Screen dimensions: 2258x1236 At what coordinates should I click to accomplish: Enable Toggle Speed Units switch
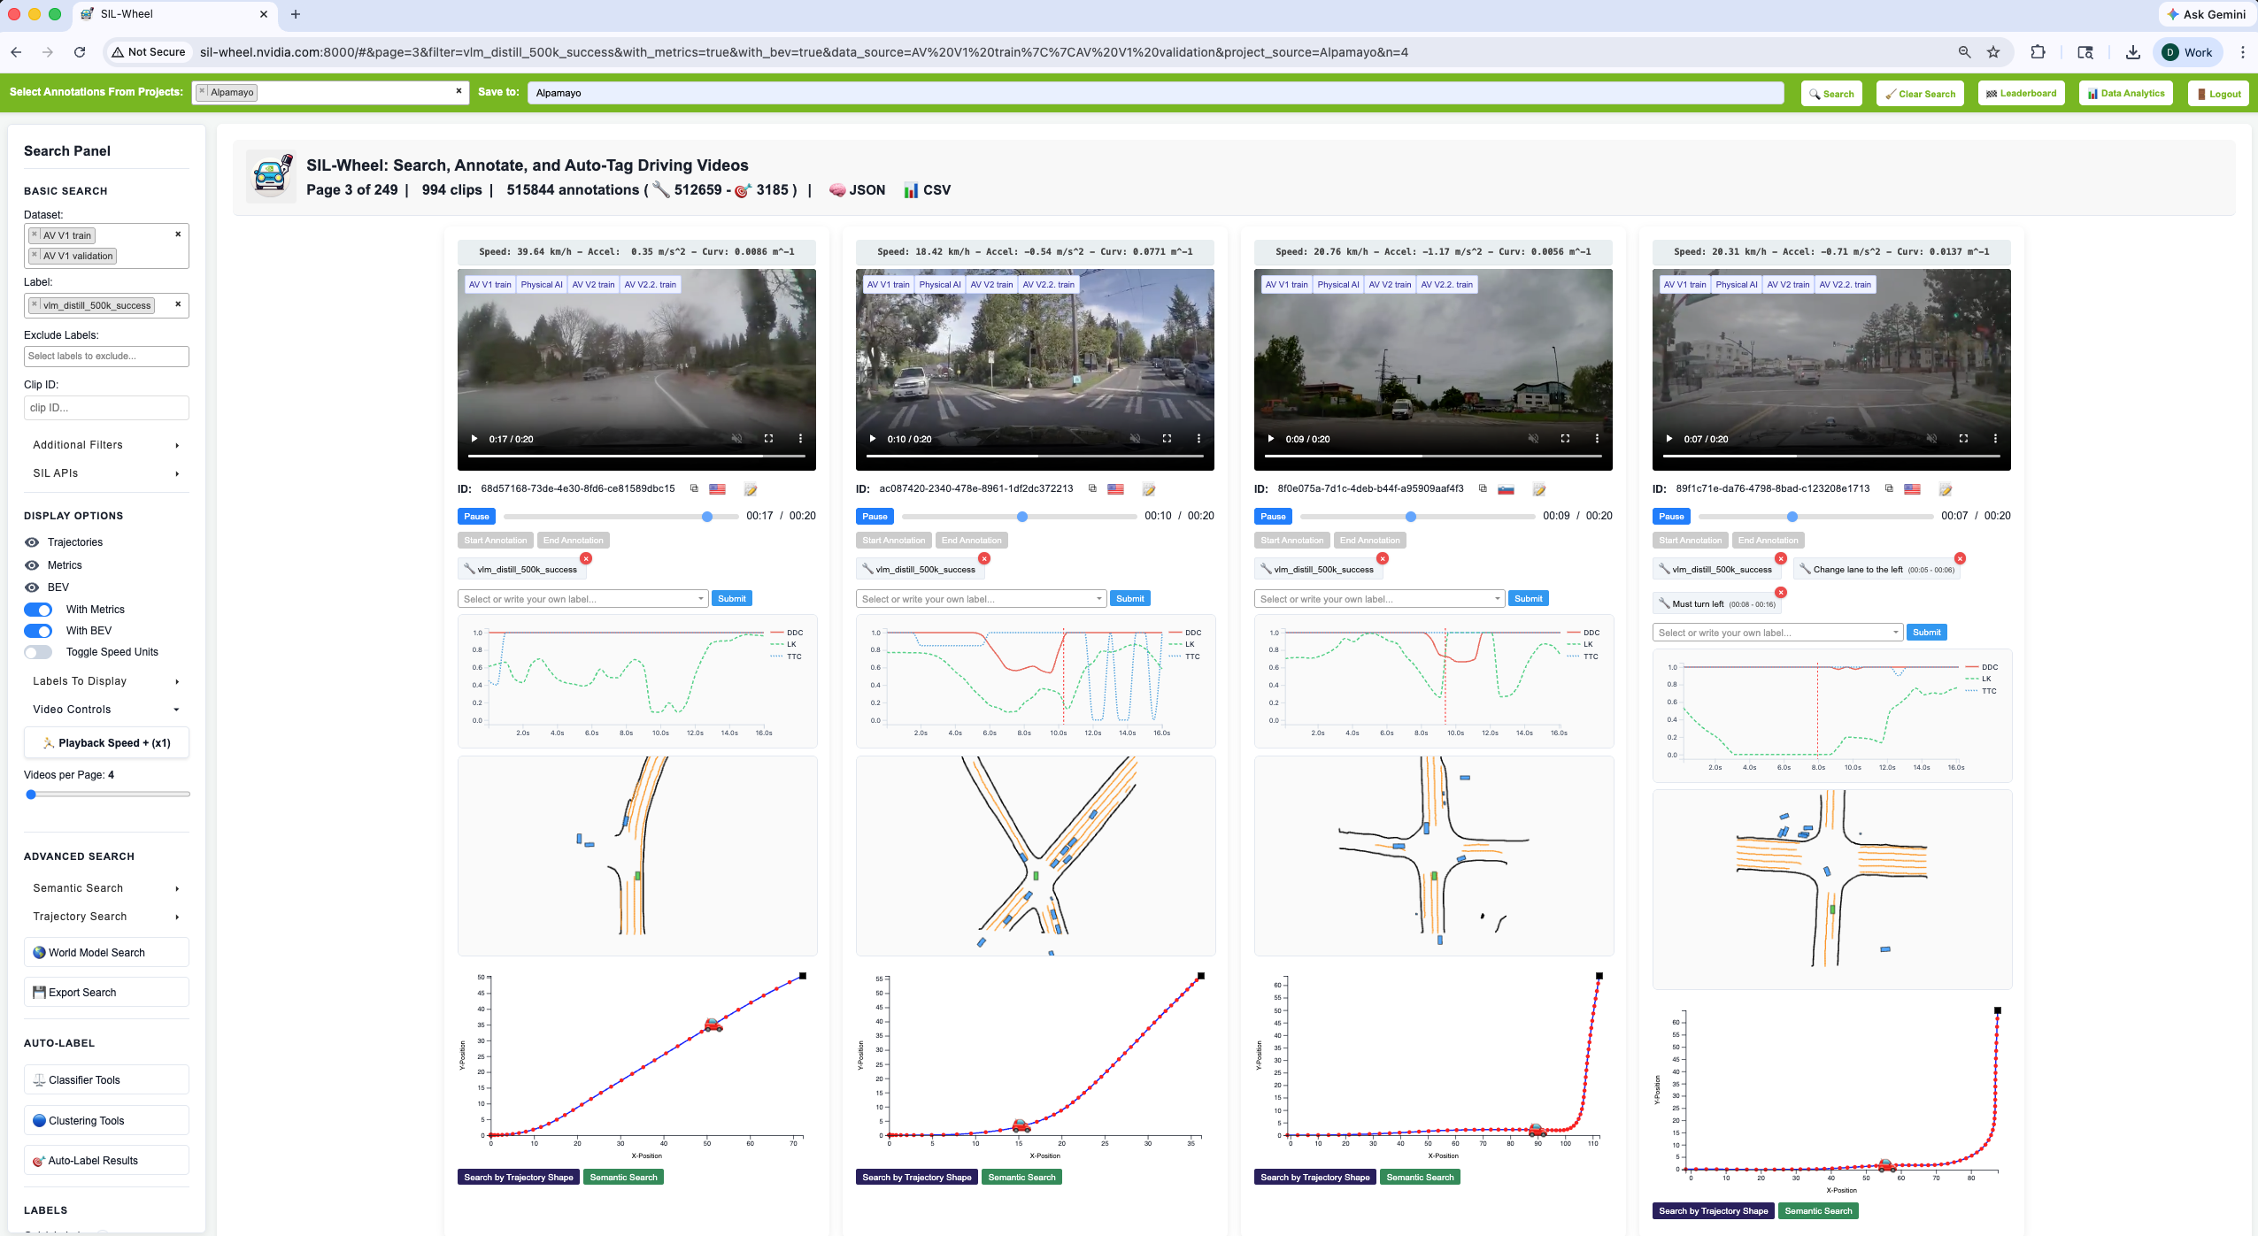tap(38, 652)
